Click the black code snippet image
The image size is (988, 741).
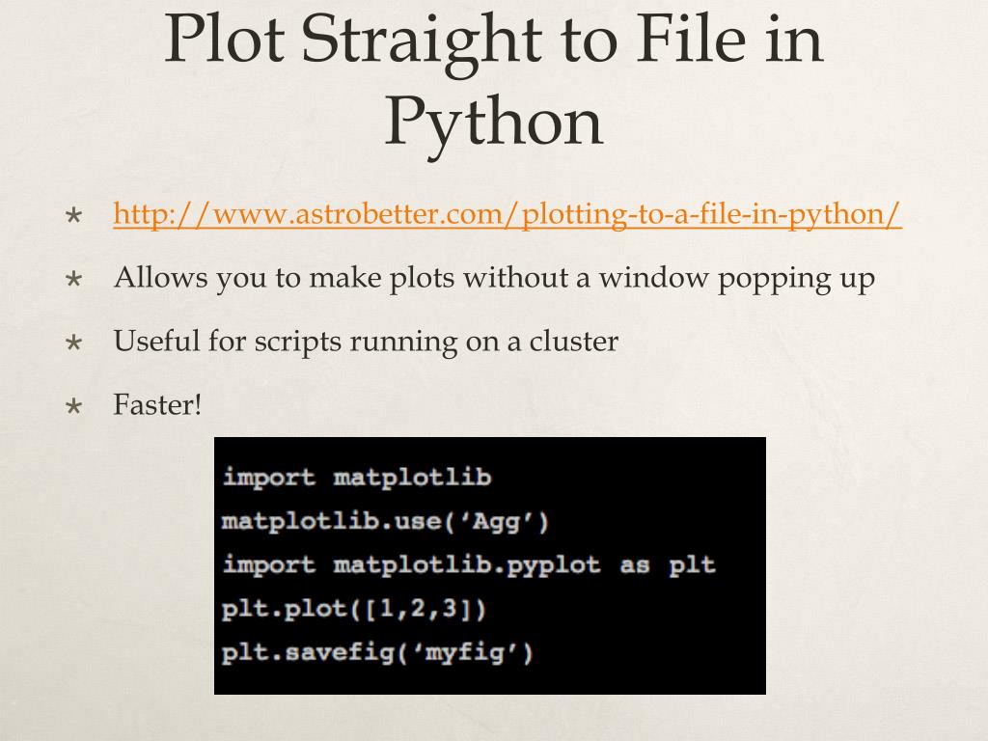[490, 565]
